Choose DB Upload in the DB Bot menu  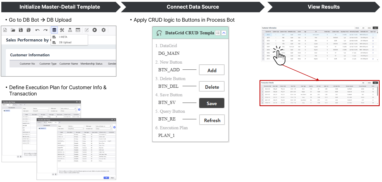click(x=65, y=43)
